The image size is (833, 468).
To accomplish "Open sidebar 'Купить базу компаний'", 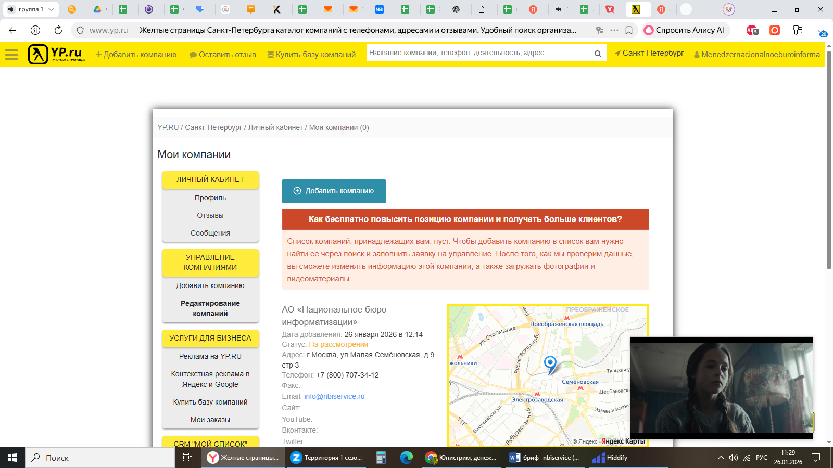I will (210, 402).
